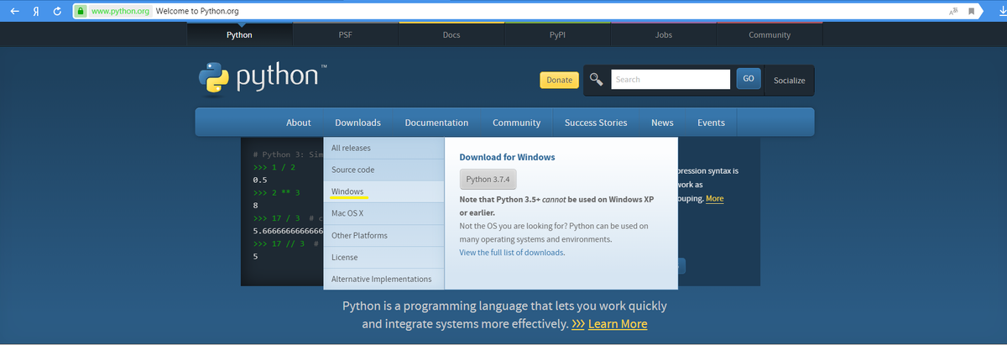Open the Events navigation menu

[x=711, y=123]
